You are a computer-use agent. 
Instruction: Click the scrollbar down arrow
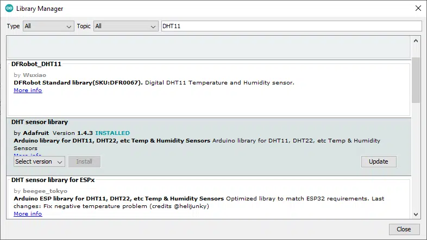click(416, 214)
